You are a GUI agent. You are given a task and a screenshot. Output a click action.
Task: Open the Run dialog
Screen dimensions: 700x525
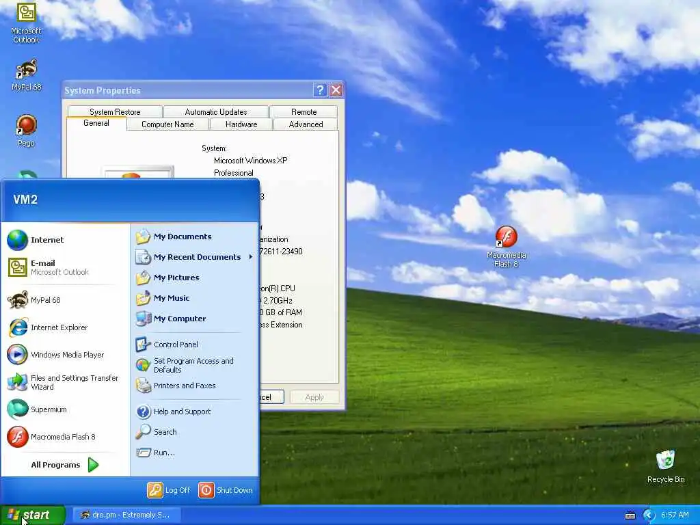click(195, 453)
